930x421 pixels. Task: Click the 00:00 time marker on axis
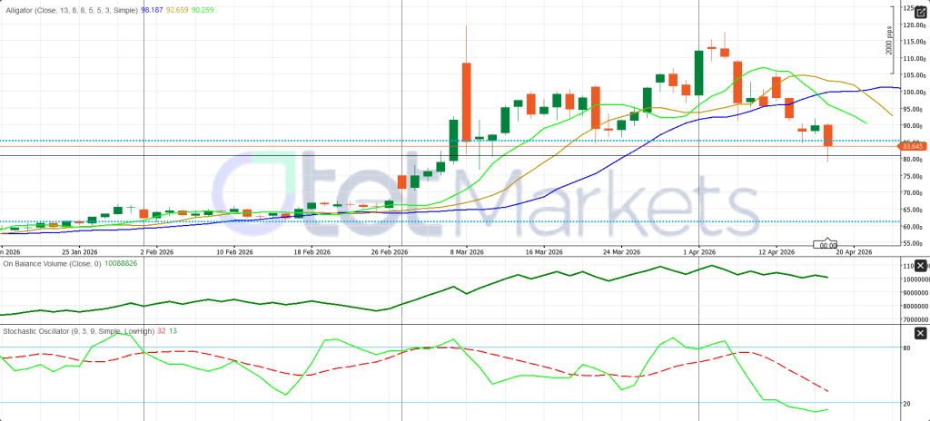click(827, 245)
